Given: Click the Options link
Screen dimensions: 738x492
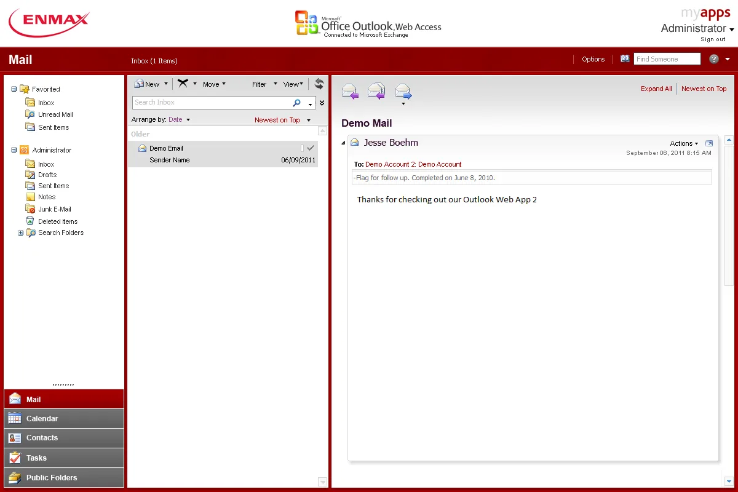Looking at the screenshot, I should tap(593, 59).
